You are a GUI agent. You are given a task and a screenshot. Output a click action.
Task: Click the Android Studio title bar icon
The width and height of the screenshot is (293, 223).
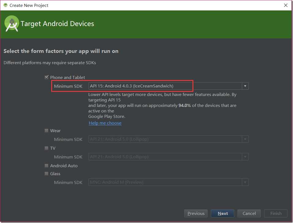[x=5, y=5]
